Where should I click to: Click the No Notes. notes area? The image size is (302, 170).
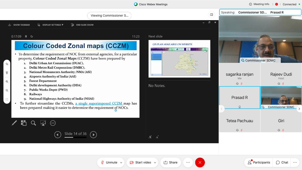click(x=157, y=86)
